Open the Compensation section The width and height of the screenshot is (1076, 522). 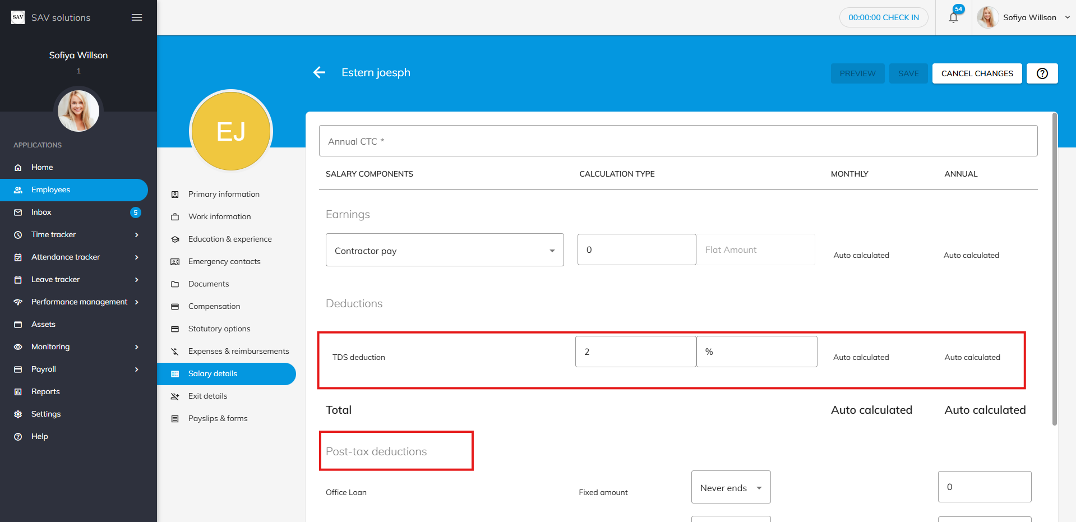pyautogui.click(x=214, y=306)
